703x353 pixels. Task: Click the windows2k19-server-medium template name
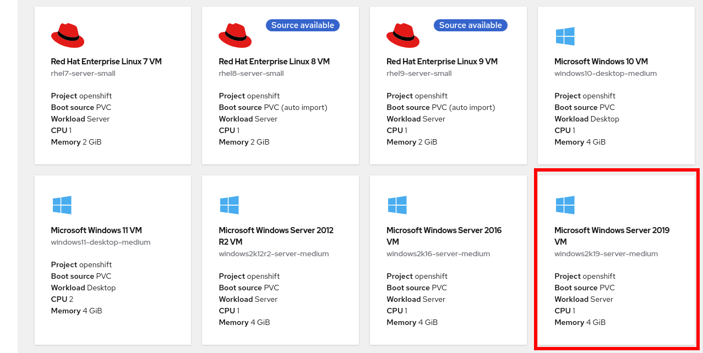(x=606, y=253)
